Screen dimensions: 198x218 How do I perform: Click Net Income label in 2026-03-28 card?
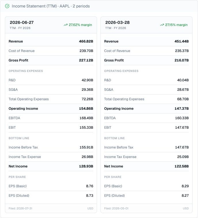tap(114, 166)
